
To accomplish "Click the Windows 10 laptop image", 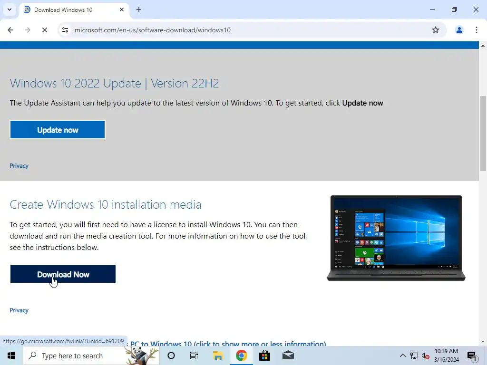I will pyautogui.click(x=396, y=238).
